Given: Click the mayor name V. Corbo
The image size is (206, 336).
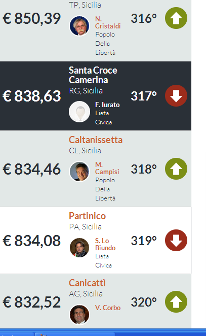Looking at the screenshot, I should [x=108, y=308].
